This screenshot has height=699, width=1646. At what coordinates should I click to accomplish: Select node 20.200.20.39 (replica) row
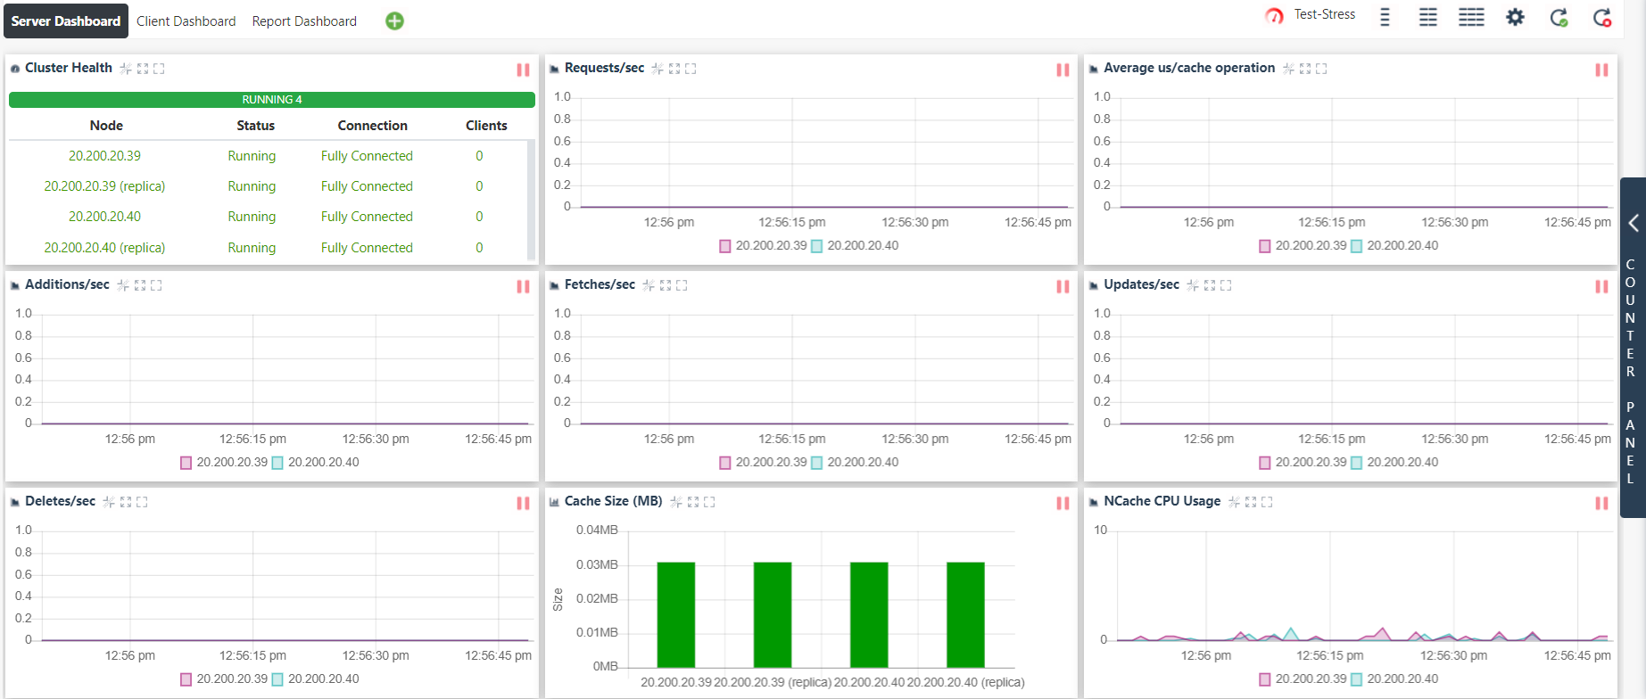pyautogui.click(x=268, y=186)
